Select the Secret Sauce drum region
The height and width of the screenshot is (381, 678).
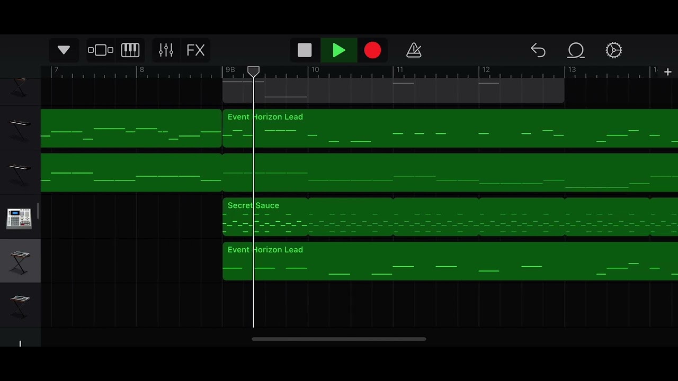[x=265, y=217]
